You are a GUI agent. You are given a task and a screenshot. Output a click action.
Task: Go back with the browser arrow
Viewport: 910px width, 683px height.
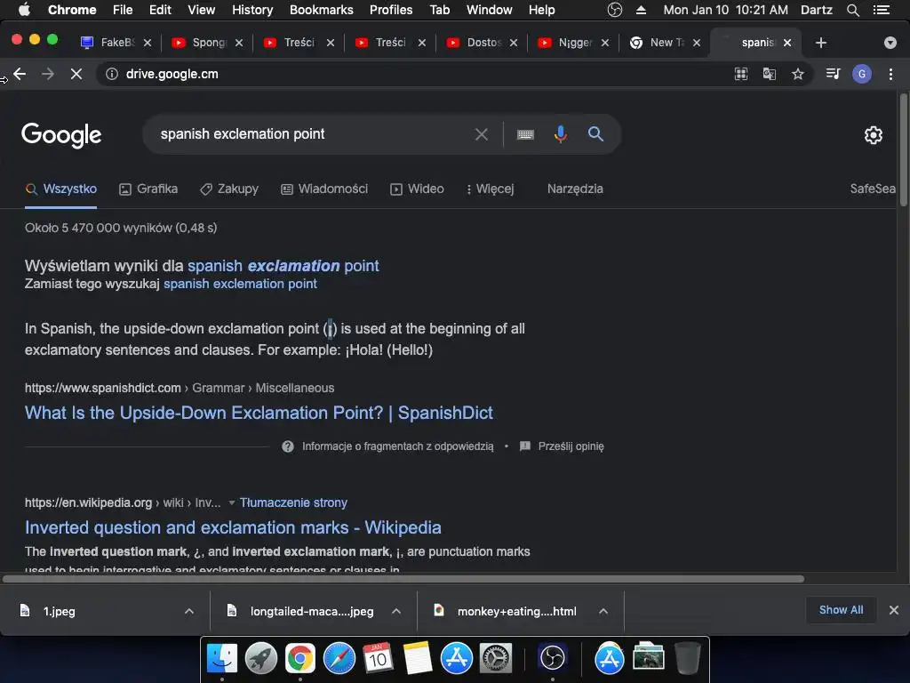pos(20,74)
